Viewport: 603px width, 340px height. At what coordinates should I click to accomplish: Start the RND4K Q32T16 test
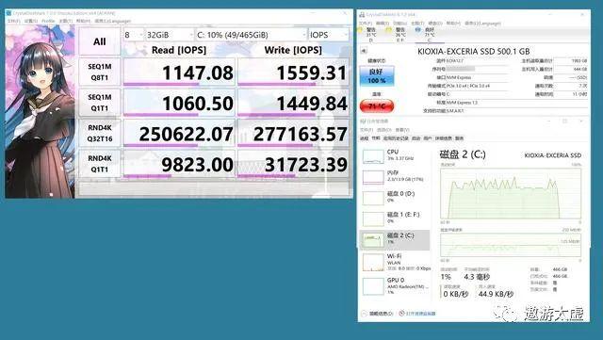tap(100, 133)
